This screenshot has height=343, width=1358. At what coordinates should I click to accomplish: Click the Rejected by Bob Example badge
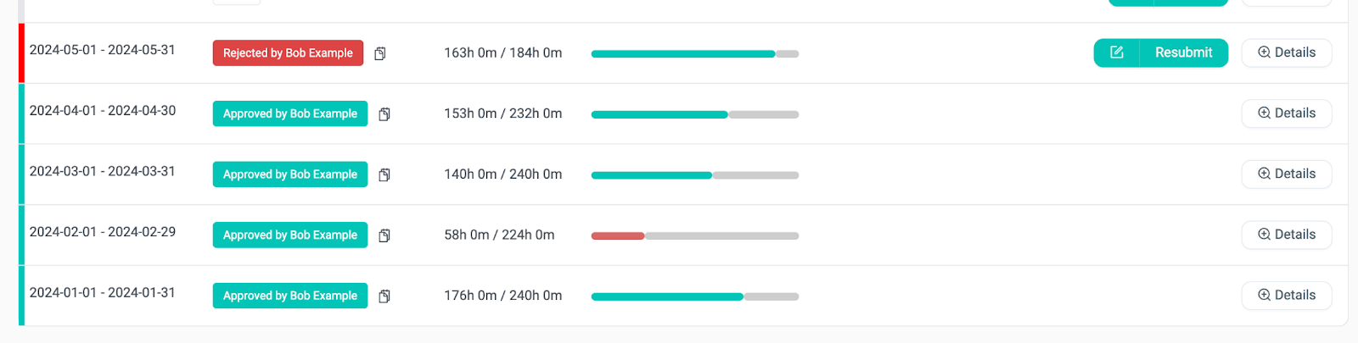[x=288, y=53]
